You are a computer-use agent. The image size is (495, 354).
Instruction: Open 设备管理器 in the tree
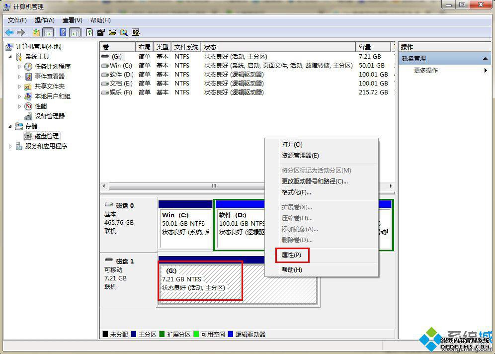tap(50, 116)
